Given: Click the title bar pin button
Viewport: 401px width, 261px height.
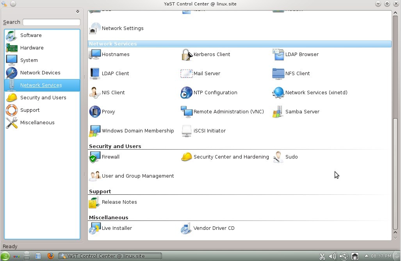Looking at the screenshot, I should [13, 4].
